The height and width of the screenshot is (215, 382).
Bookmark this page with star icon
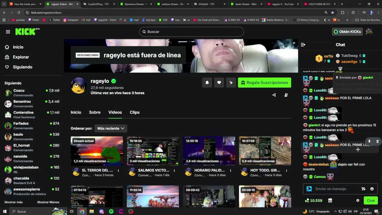[x=332, y=13]
